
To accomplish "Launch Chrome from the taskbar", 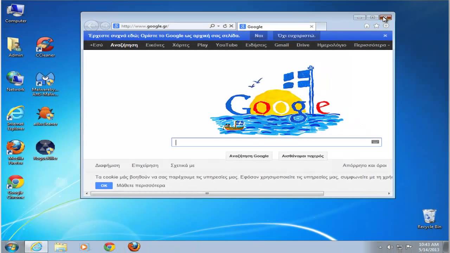I will 109,247.
